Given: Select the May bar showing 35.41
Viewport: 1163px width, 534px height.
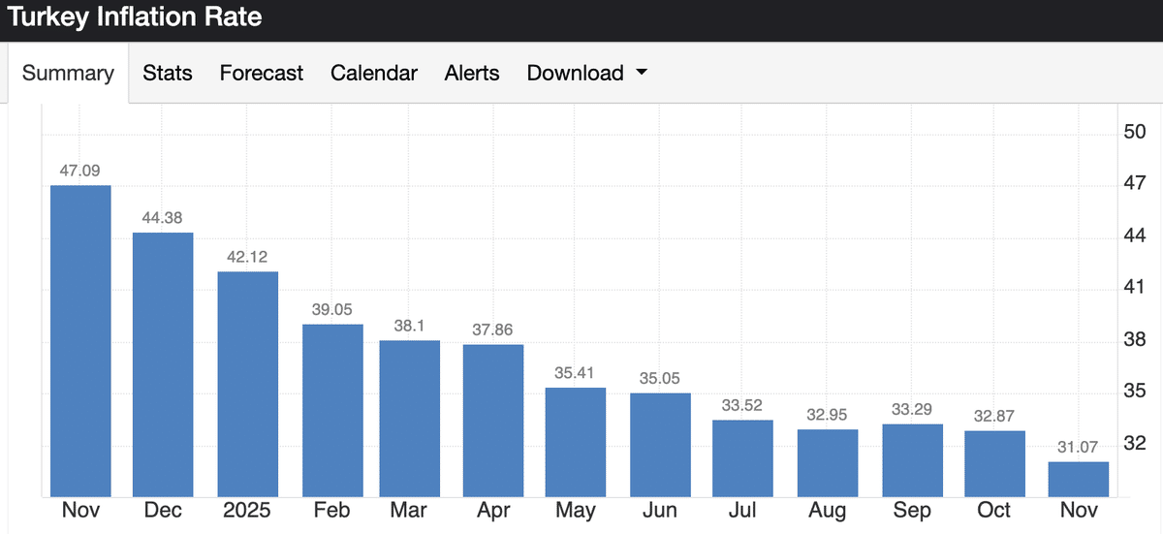Looking at the screenshot, I should point(576,441).
